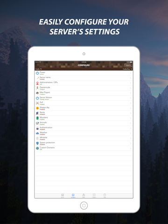Open the Weather cloud icon
The height and width of the screenshot is (224, 168).
click(x=37, y=133)
